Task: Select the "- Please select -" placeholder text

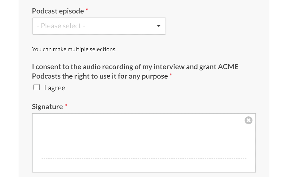Action: coord(61,26)
